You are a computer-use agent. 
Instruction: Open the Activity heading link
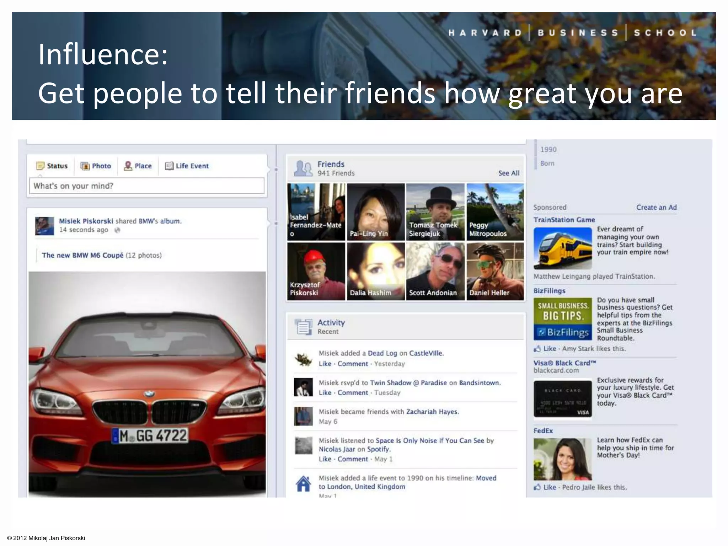(x=331, y=322)
